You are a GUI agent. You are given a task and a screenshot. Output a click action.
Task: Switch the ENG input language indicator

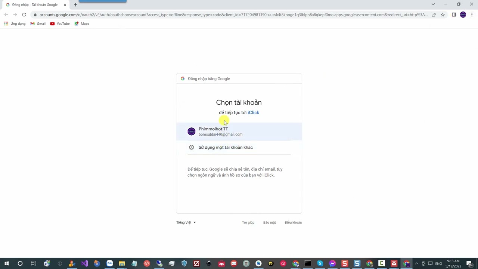coord(438,264)
